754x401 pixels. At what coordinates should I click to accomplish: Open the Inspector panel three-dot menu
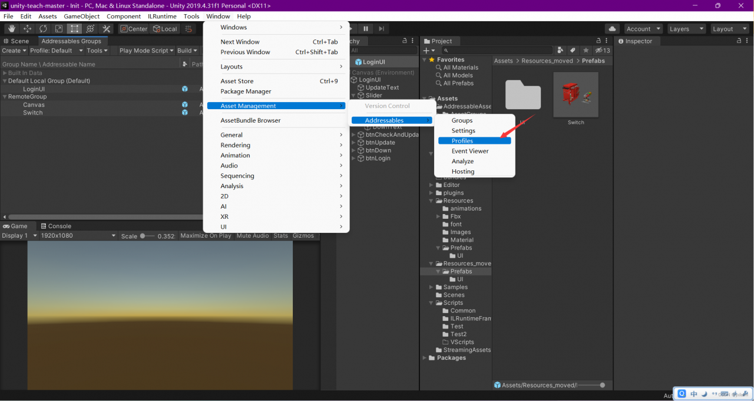coord(748,41)
